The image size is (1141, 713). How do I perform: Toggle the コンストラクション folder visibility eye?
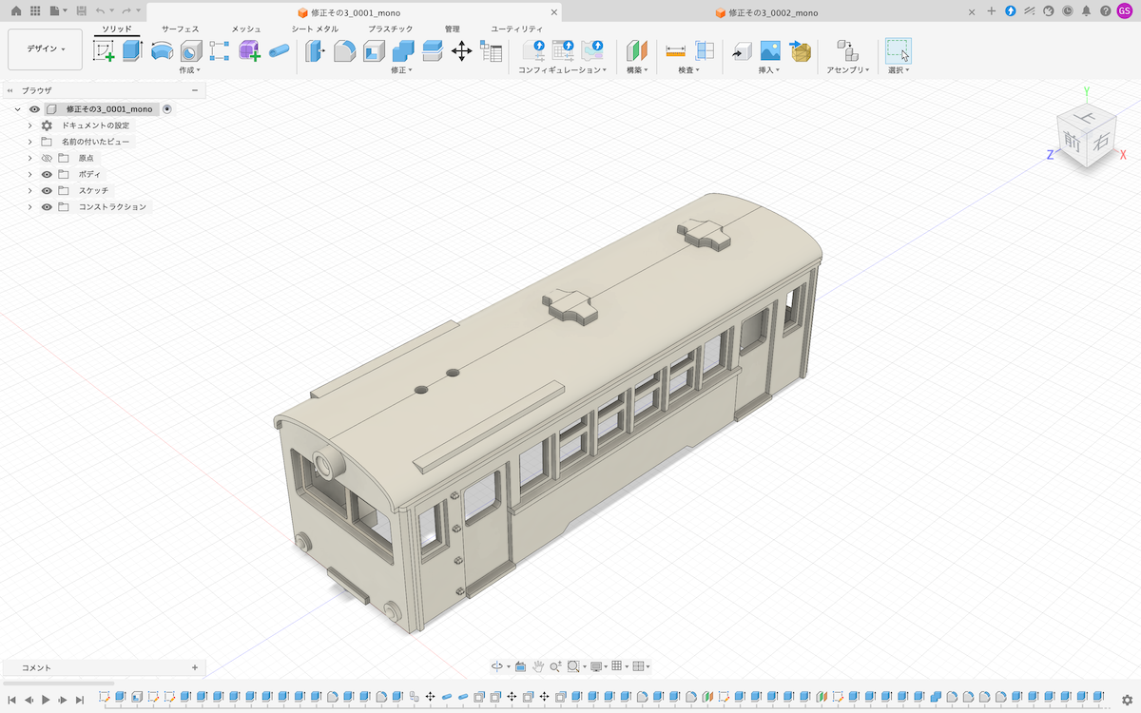pos(47,206)
